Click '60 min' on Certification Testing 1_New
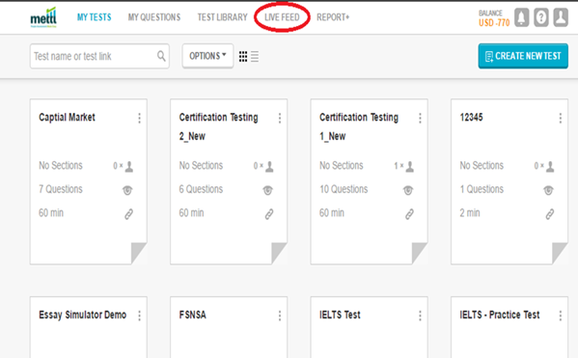 [x=331, y=212]
